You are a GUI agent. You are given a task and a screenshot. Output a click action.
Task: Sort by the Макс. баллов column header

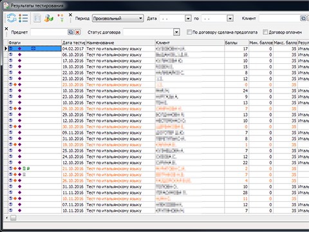[x=285, y=43]
